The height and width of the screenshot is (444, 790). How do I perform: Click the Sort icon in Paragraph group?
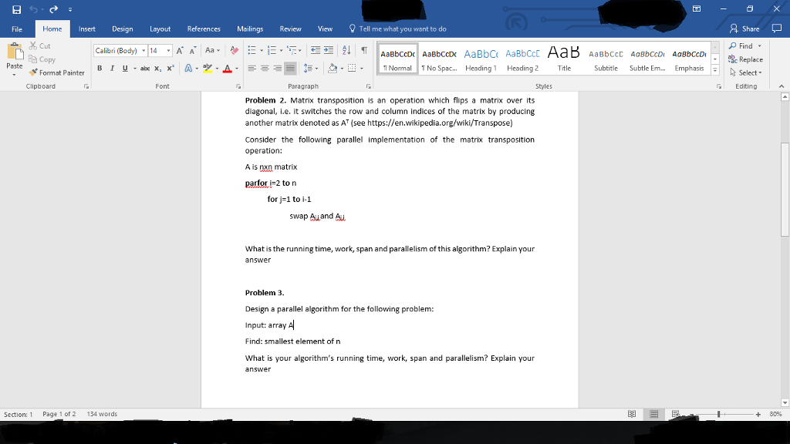(x=346, y=50)
